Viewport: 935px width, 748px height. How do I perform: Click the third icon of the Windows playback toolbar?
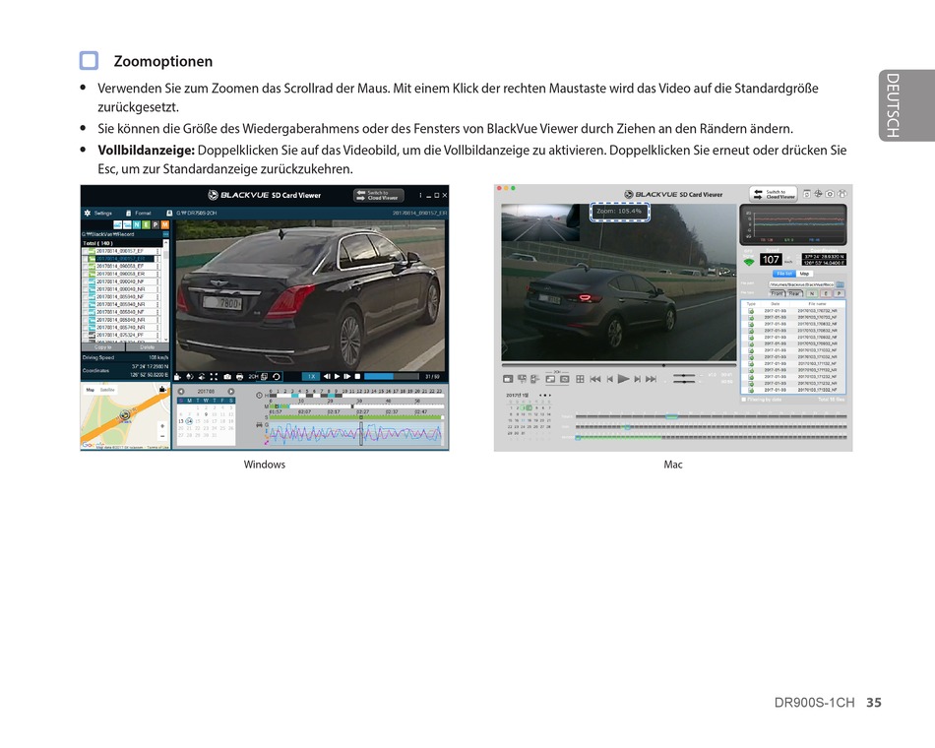[202, 376]
